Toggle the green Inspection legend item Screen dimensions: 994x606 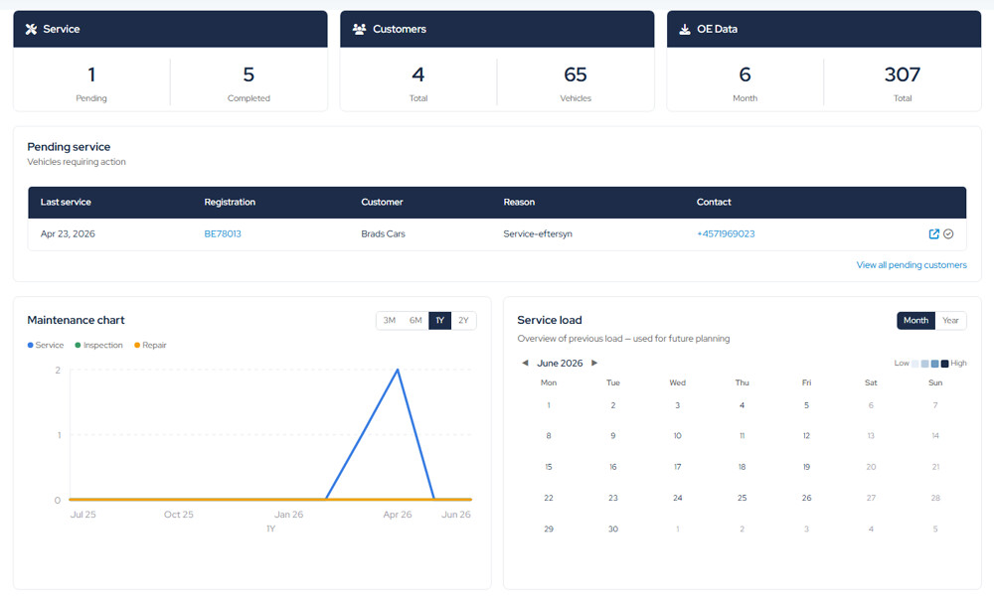(98, 345)
